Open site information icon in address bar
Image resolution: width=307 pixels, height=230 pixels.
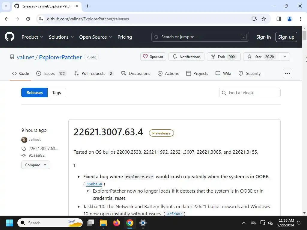coord(41,19)
